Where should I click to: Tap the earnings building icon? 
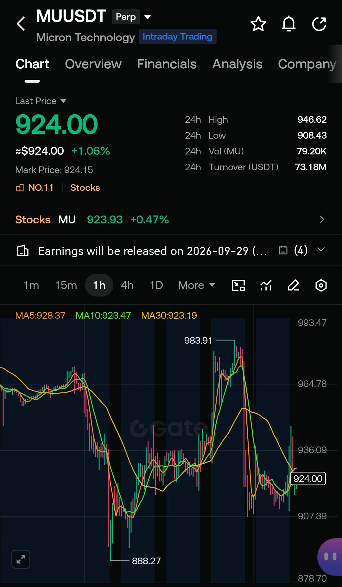(22, 251)
